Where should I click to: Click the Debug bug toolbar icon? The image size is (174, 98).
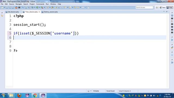(33, 8)
